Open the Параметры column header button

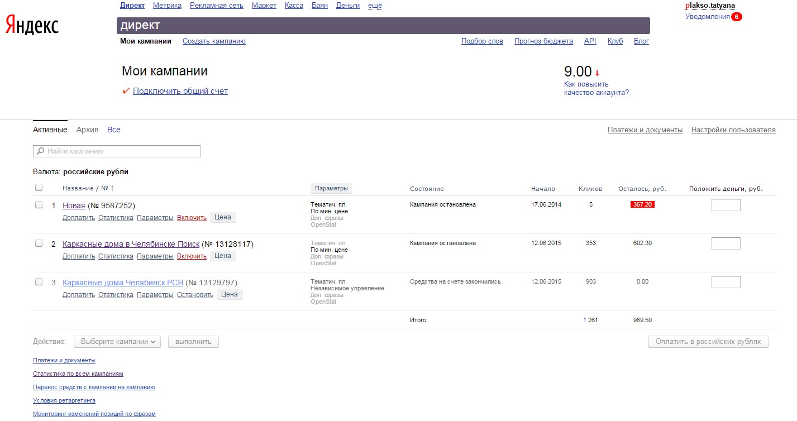pyautogui.click(x=331, y=189)
